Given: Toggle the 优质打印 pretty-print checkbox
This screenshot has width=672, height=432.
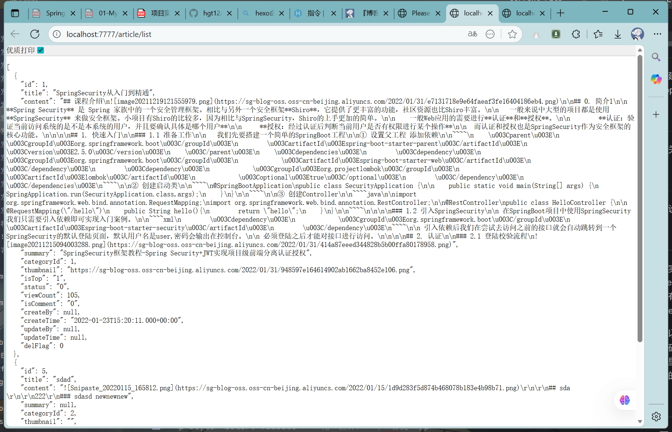Looking at the screenshot, I should pyautogui.click(x=41, y=50).
